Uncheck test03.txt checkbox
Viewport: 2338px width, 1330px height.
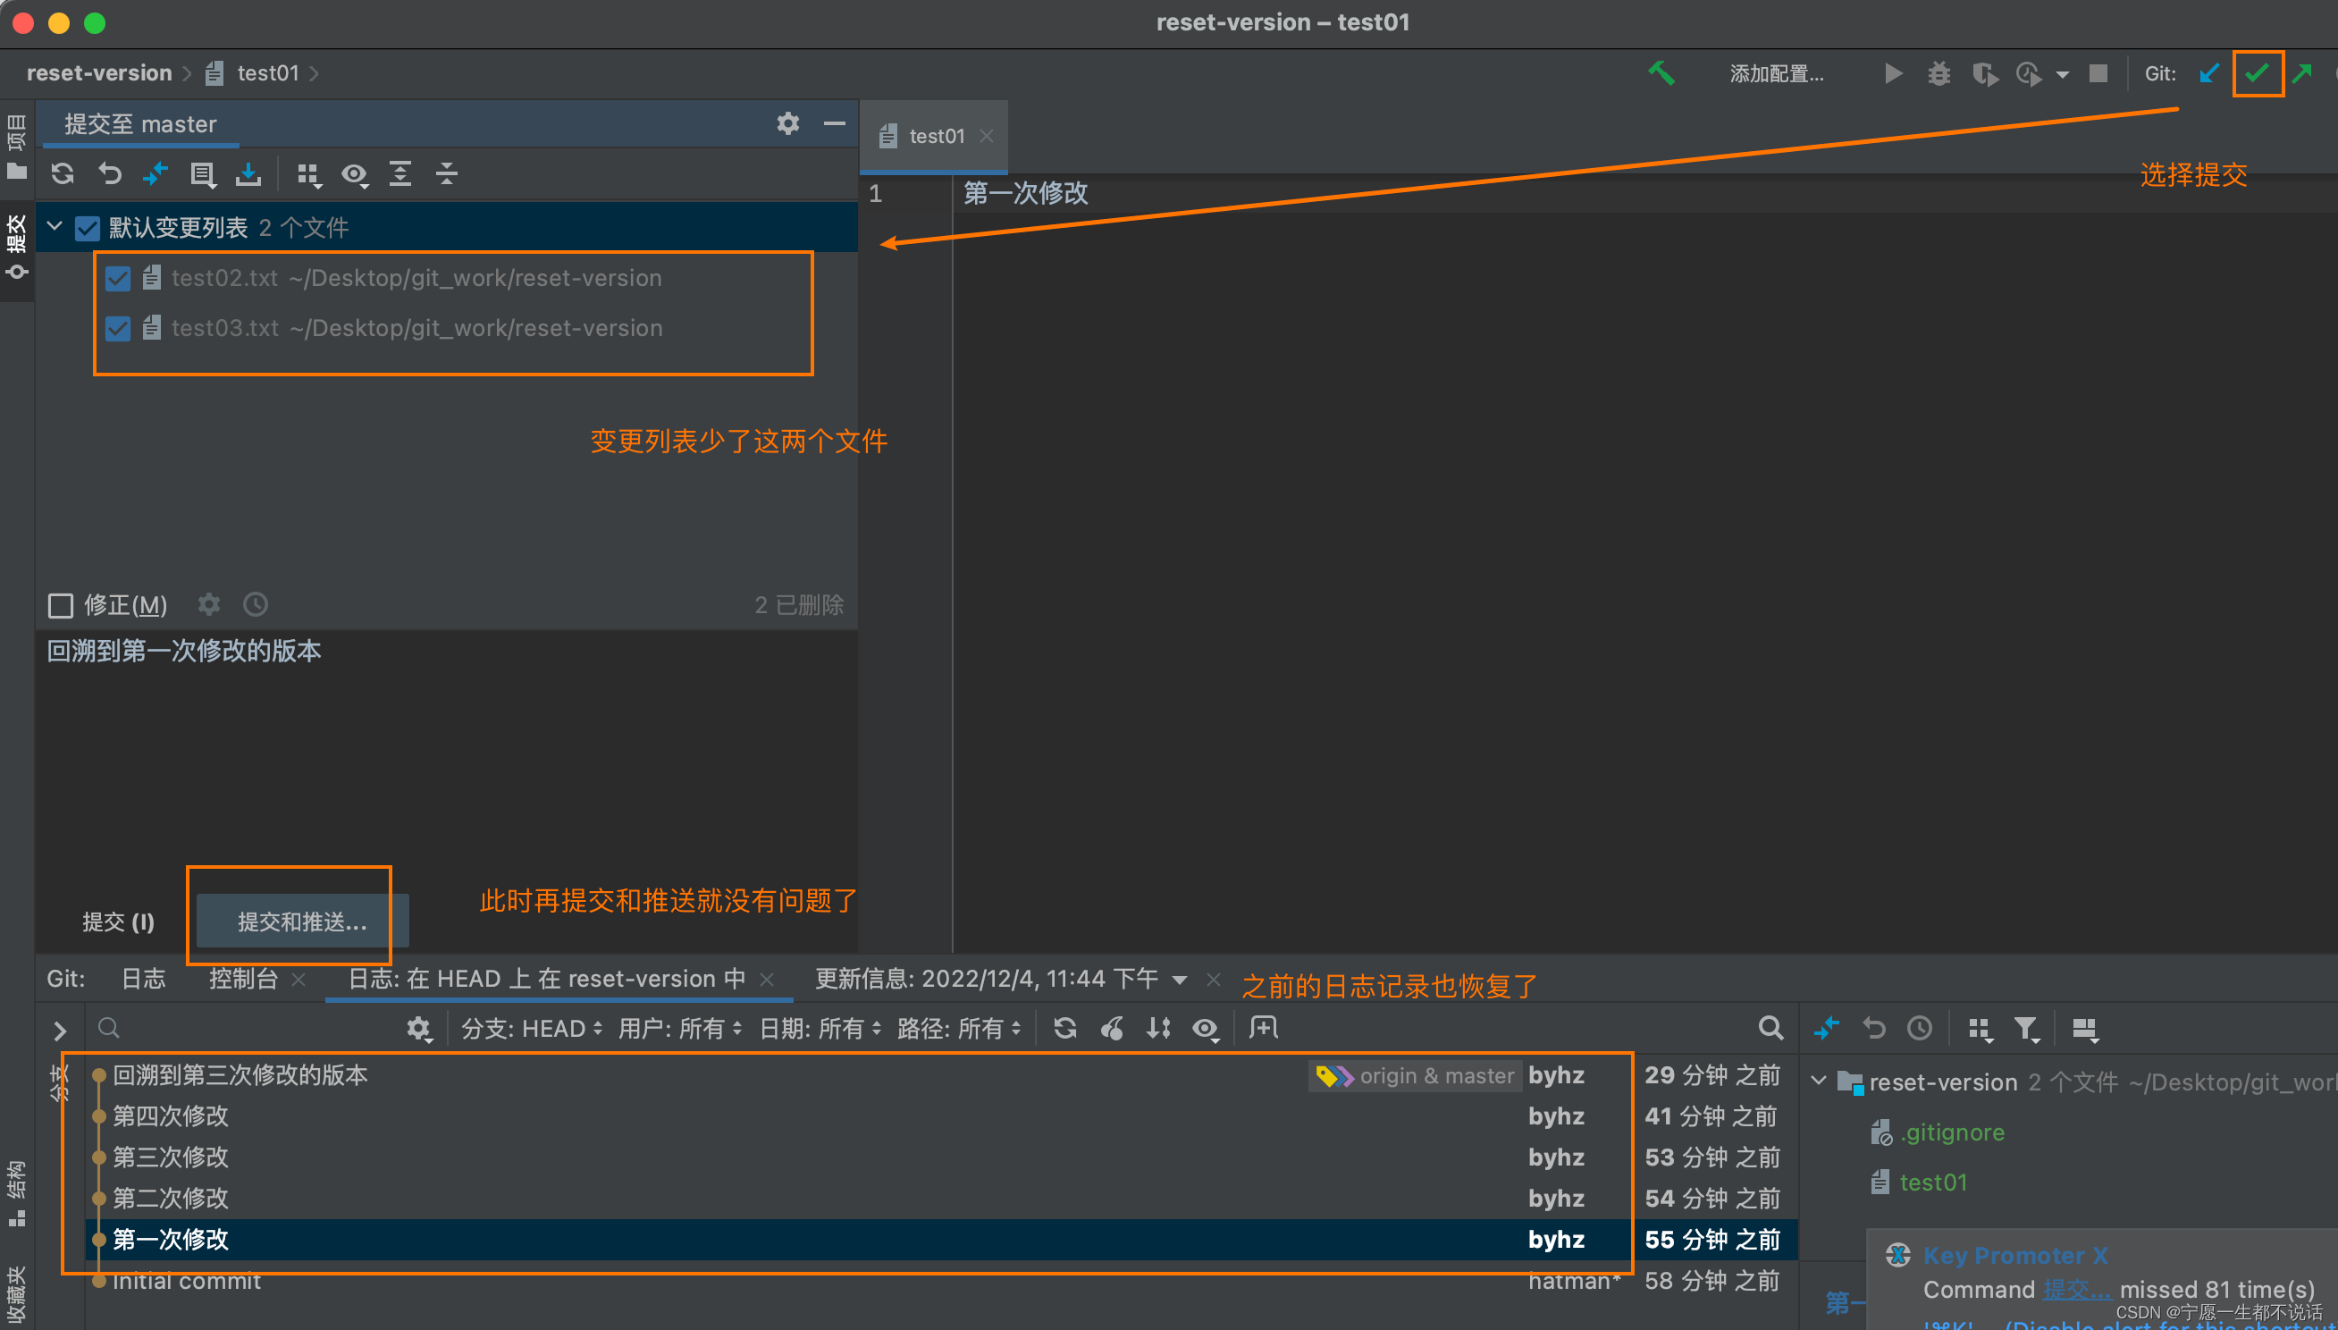pos(118,328)
